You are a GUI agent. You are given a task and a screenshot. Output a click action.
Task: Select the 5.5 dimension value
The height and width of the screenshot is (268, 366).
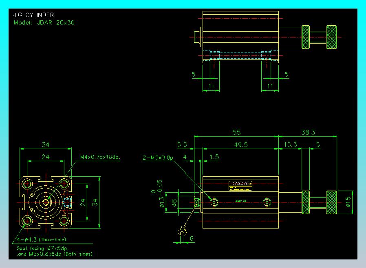pyautogui.click(x=182, y=145)
